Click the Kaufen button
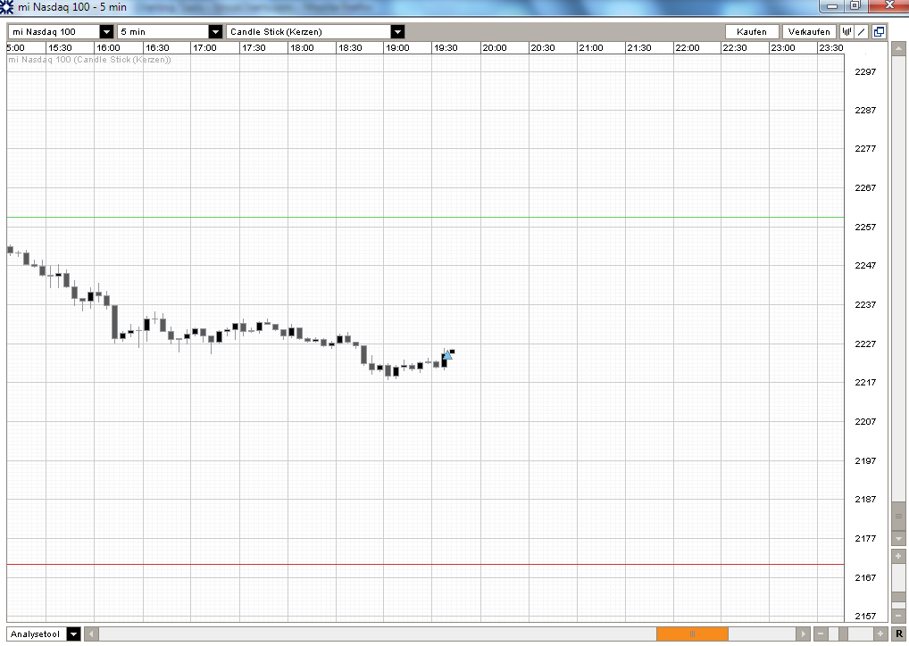The width and height of the screenshot is (909, 646). point(752,32)
